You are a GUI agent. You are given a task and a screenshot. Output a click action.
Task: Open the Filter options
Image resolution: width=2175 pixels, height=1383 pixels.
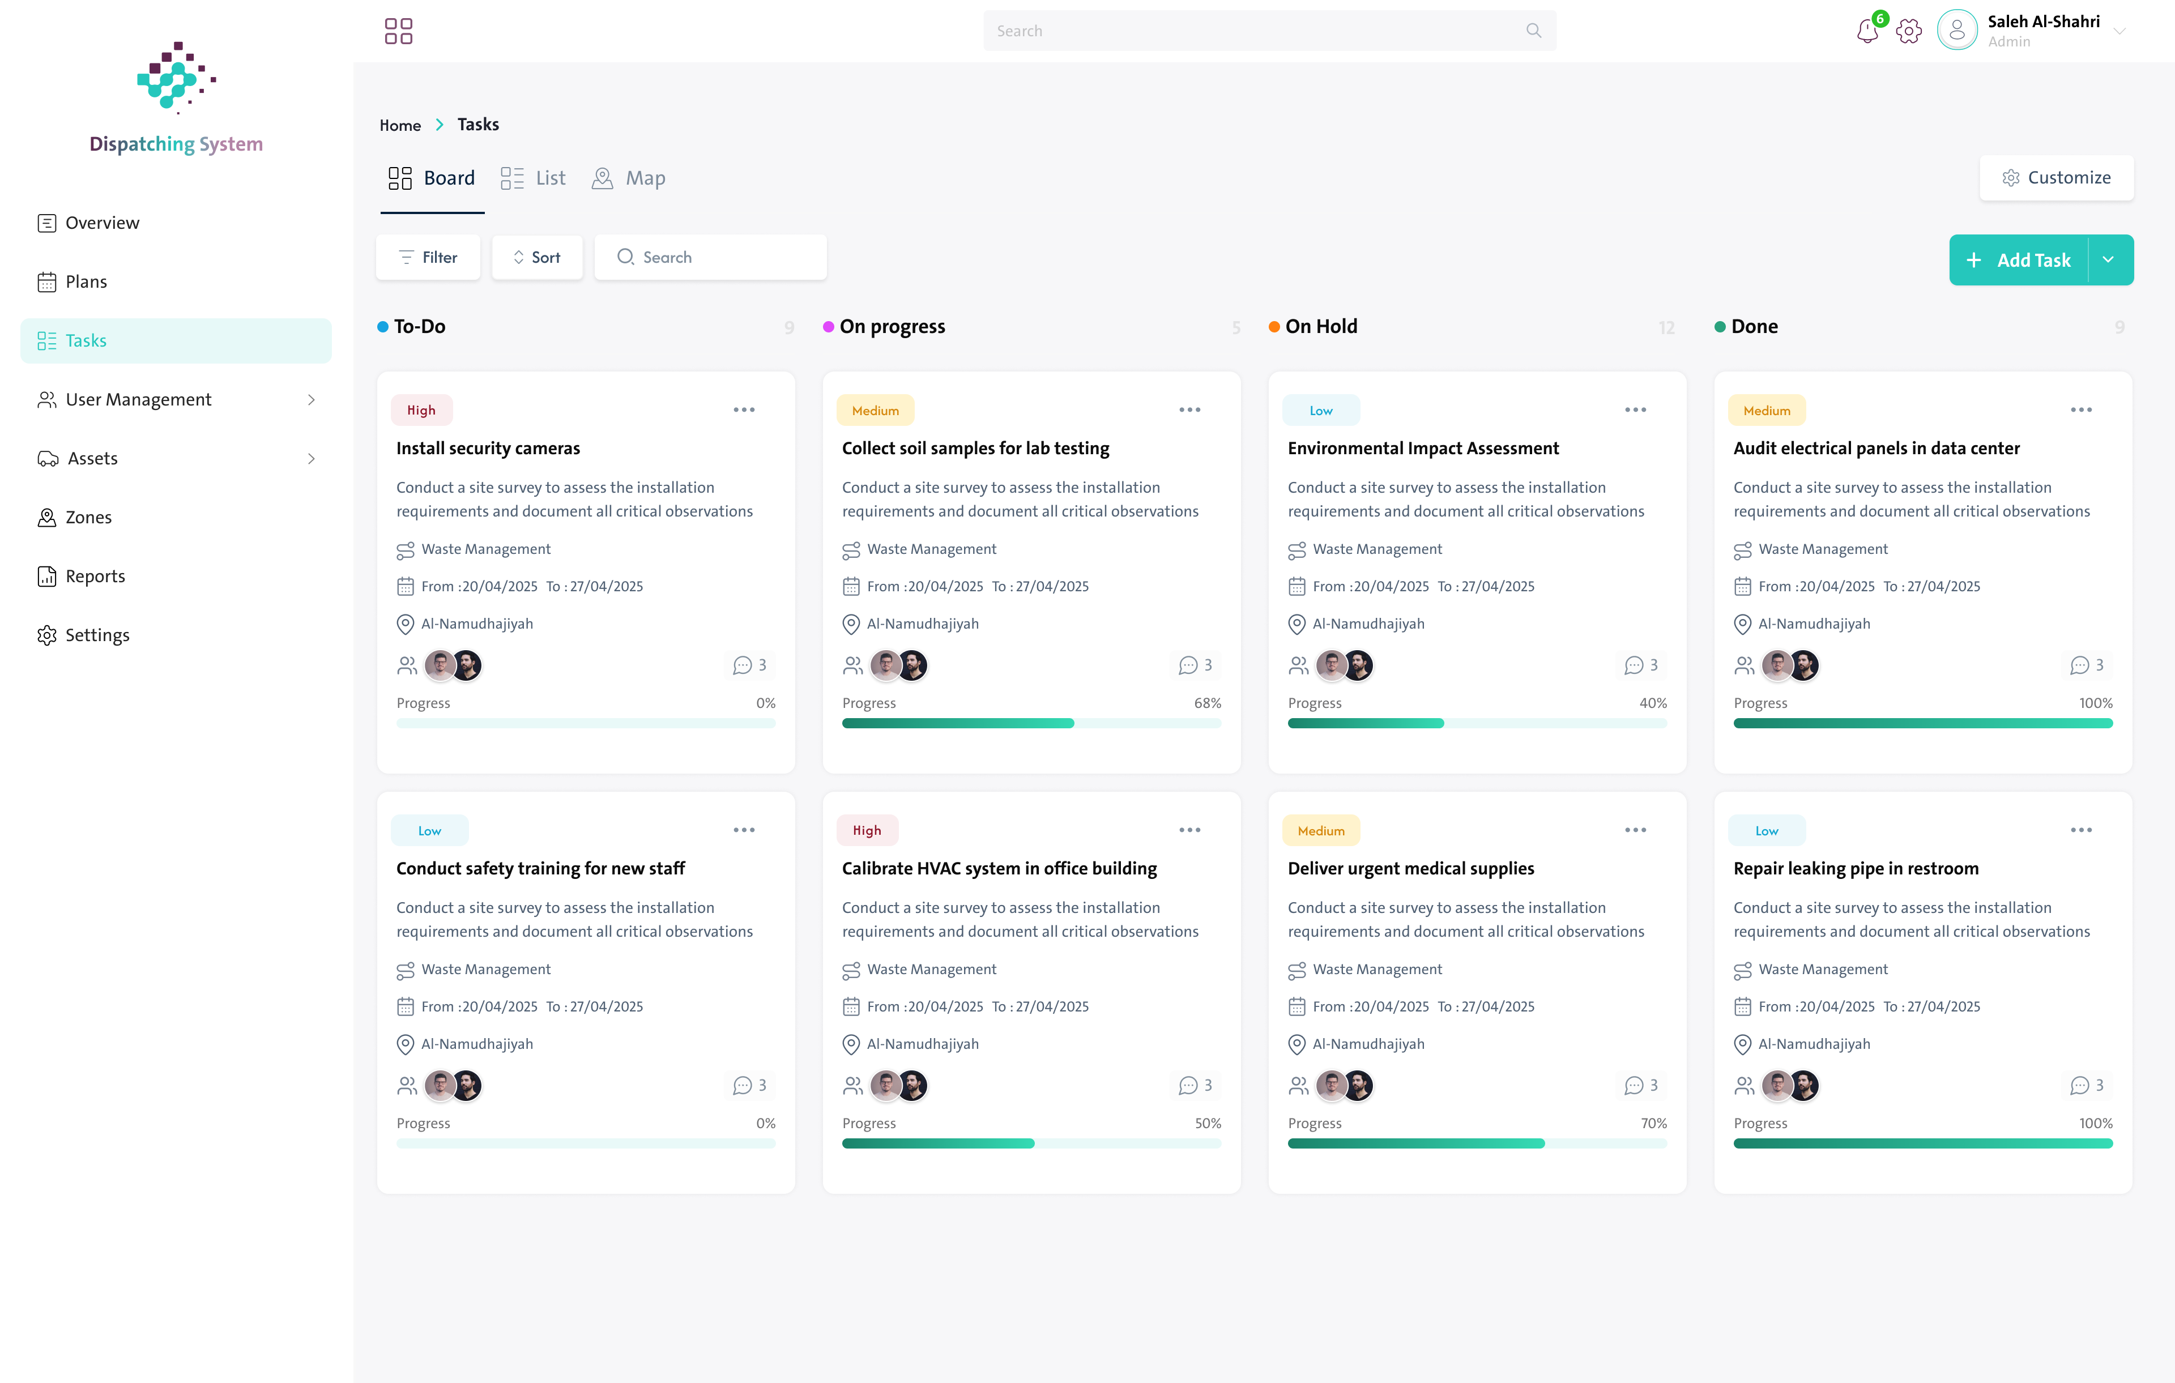428,258
